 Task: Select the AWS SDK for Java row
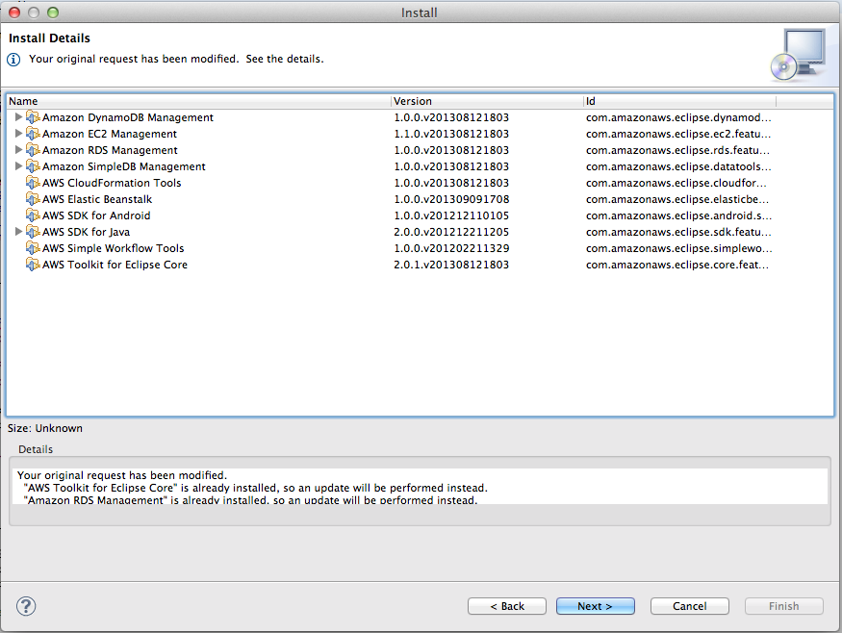tap(420, 232)
